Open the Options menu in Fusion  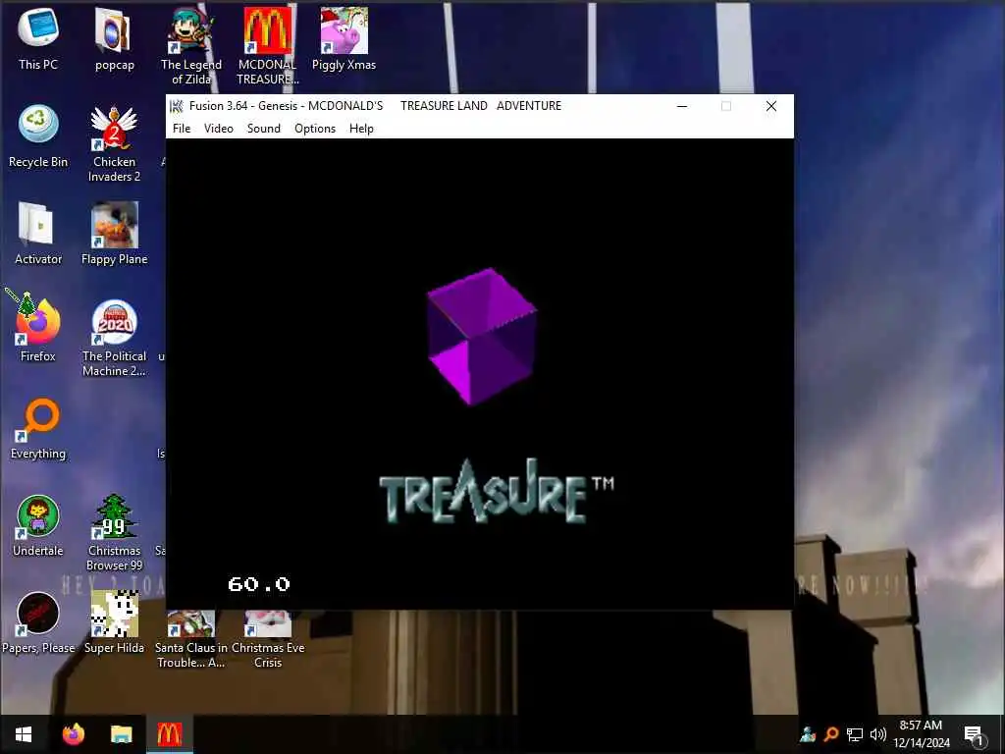click(x=315, y=129)
